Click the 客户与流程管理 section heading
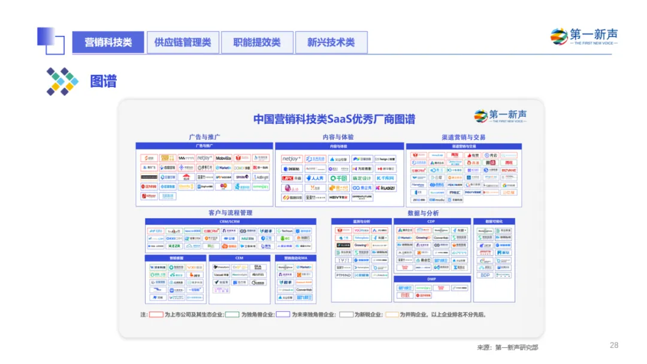 tap(230, 213)
